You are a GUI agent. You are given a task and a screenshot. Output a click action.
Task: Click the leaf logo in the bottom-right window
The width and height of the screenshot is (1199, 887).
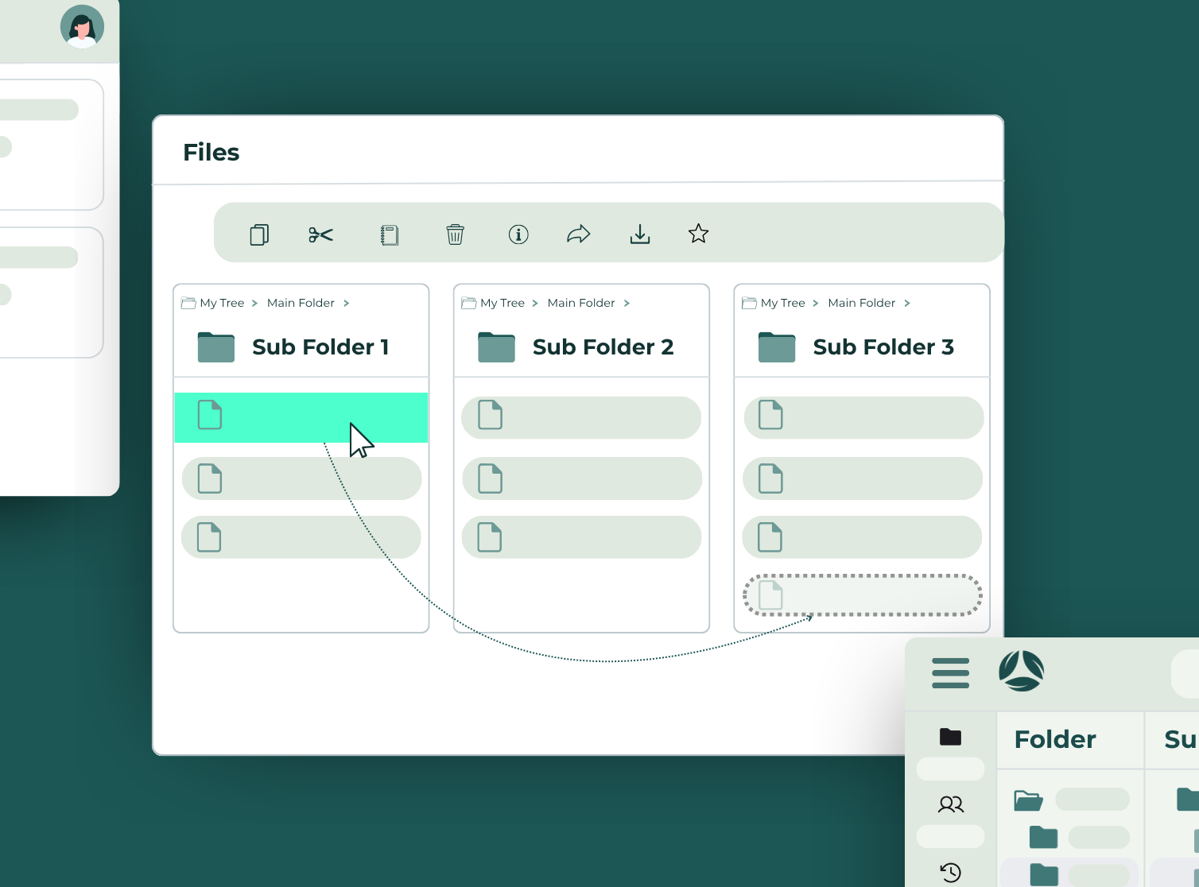coord(1022,672)
